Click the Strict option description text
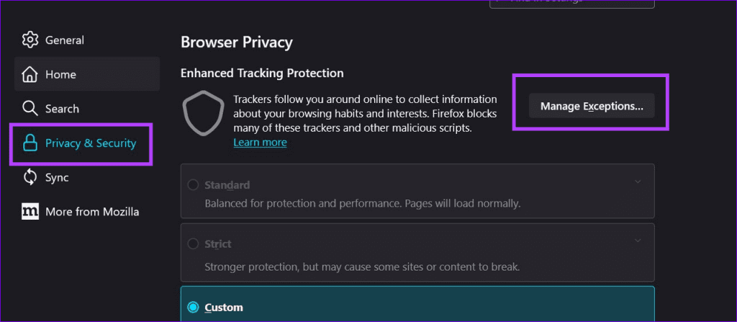 (362, 267)
